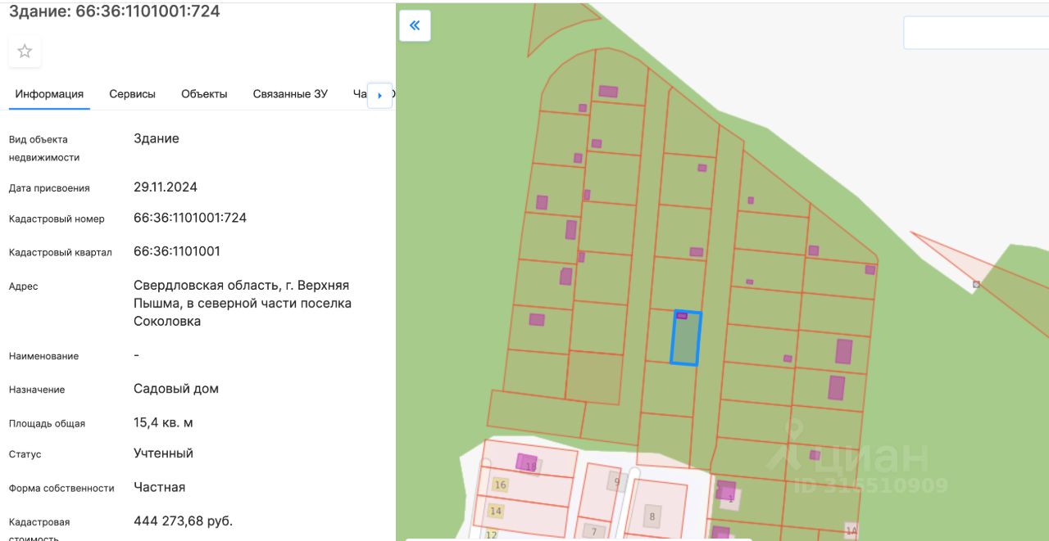The width and height of the screenshot is (1049, 541).
Task: Select the blue highlighted parcel on map
Action: (686, 337)
